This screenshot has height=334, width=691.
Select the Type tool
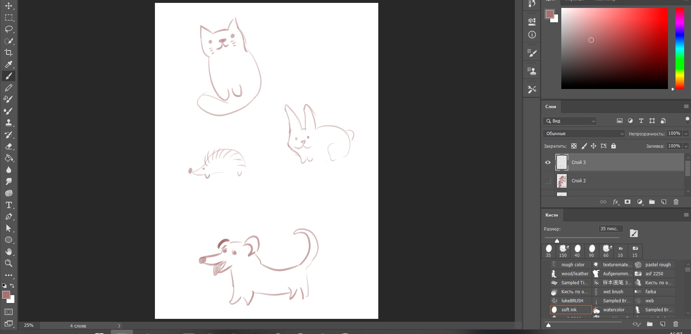[9, 205]
